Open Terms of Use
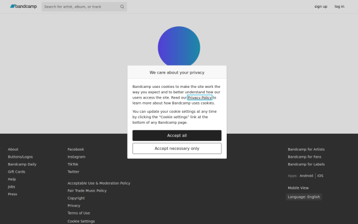Image resolution: width=358 pixels, height=224 pixels. [x=79, y=213]
